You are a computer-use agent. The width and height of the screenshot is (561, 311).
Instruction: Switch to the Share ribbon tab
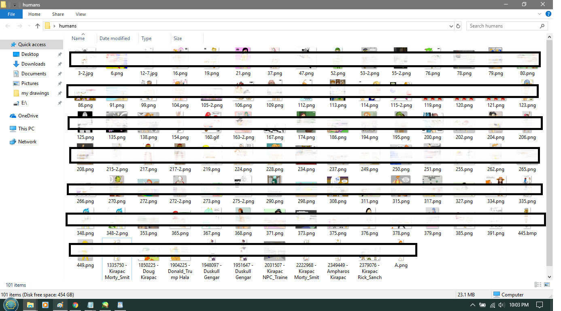(x=58, y=14)
